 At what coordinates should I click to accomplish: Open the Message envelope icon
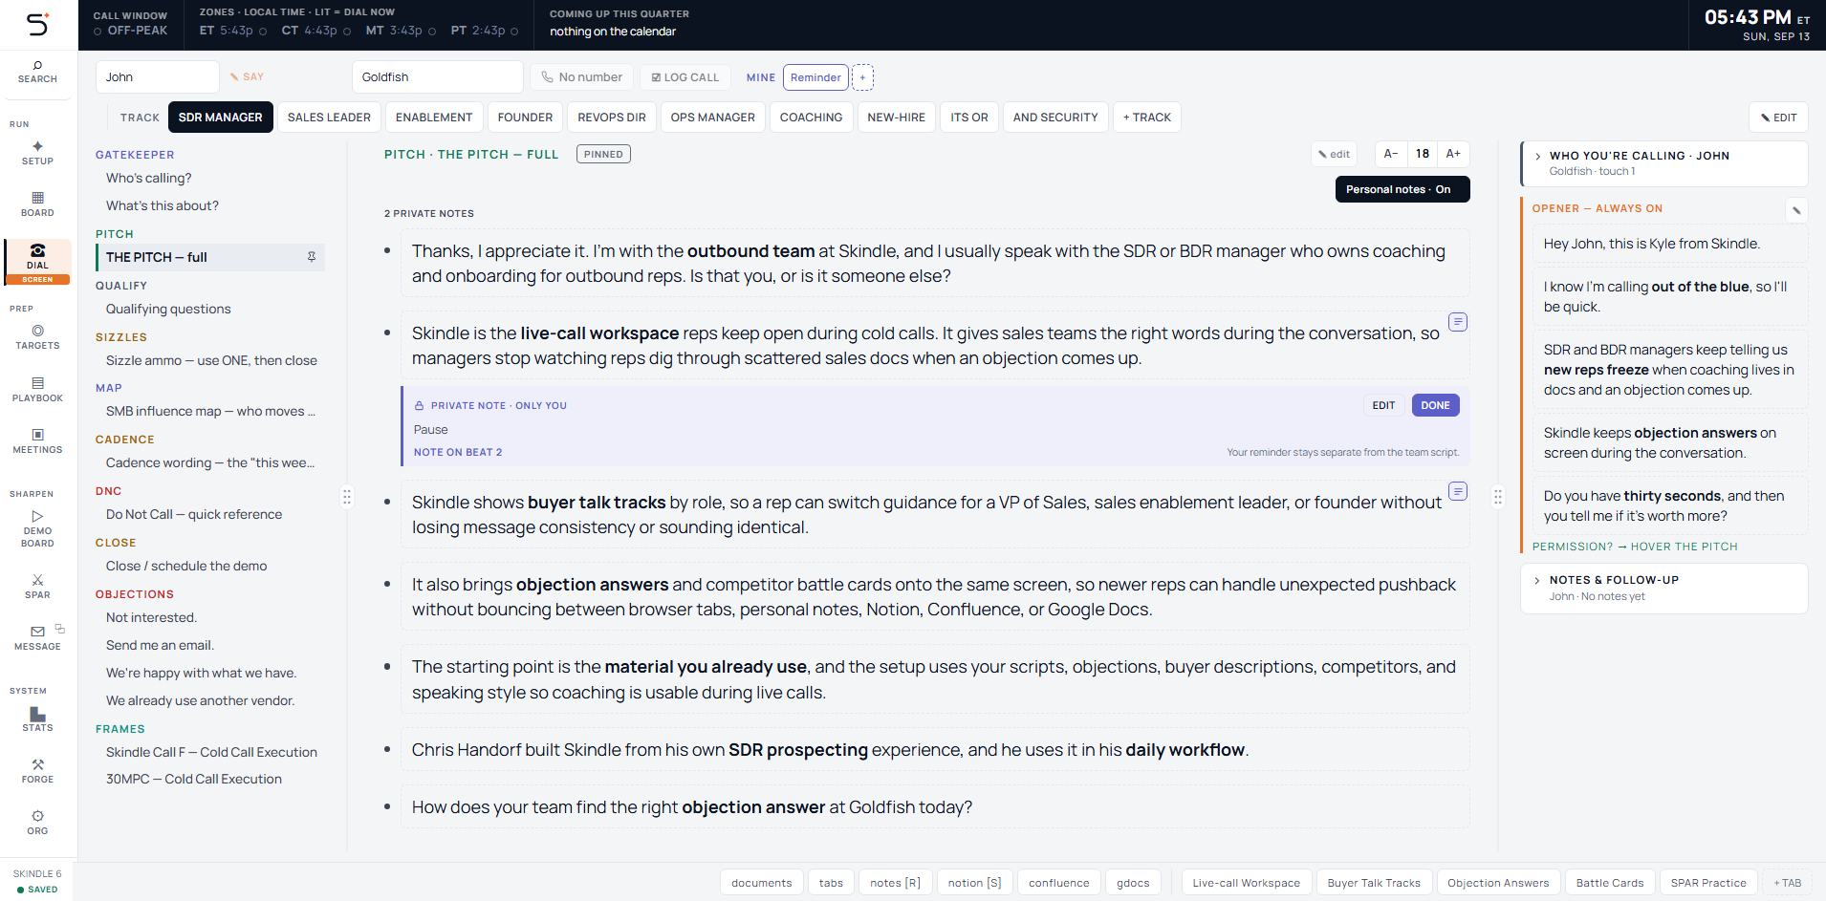(x=37, y=632)
